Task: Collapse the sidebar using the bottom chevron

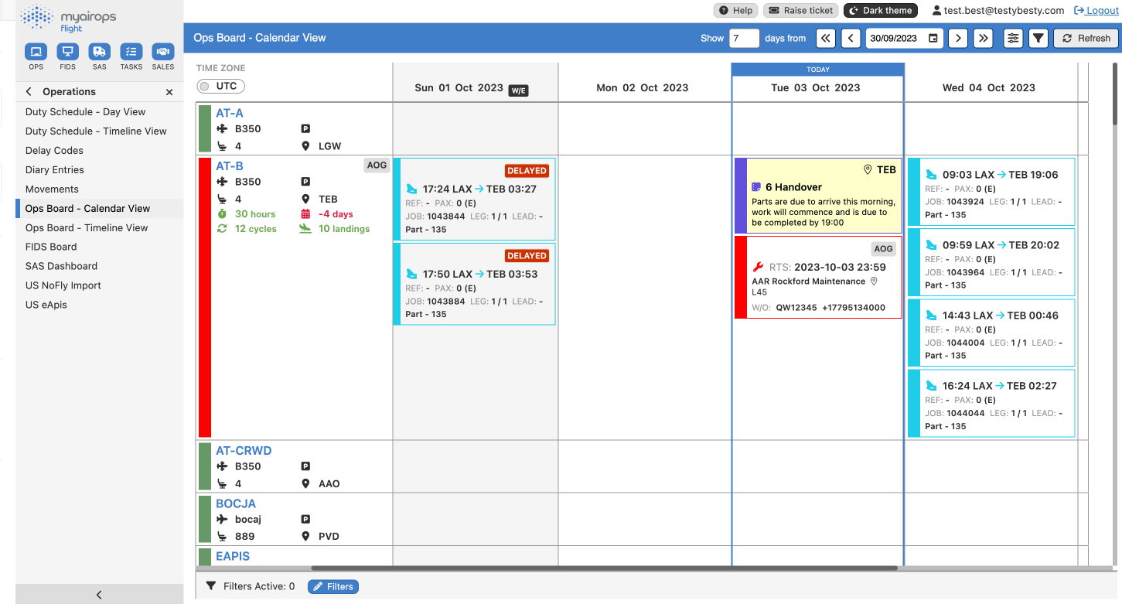Action: point(99,595)
